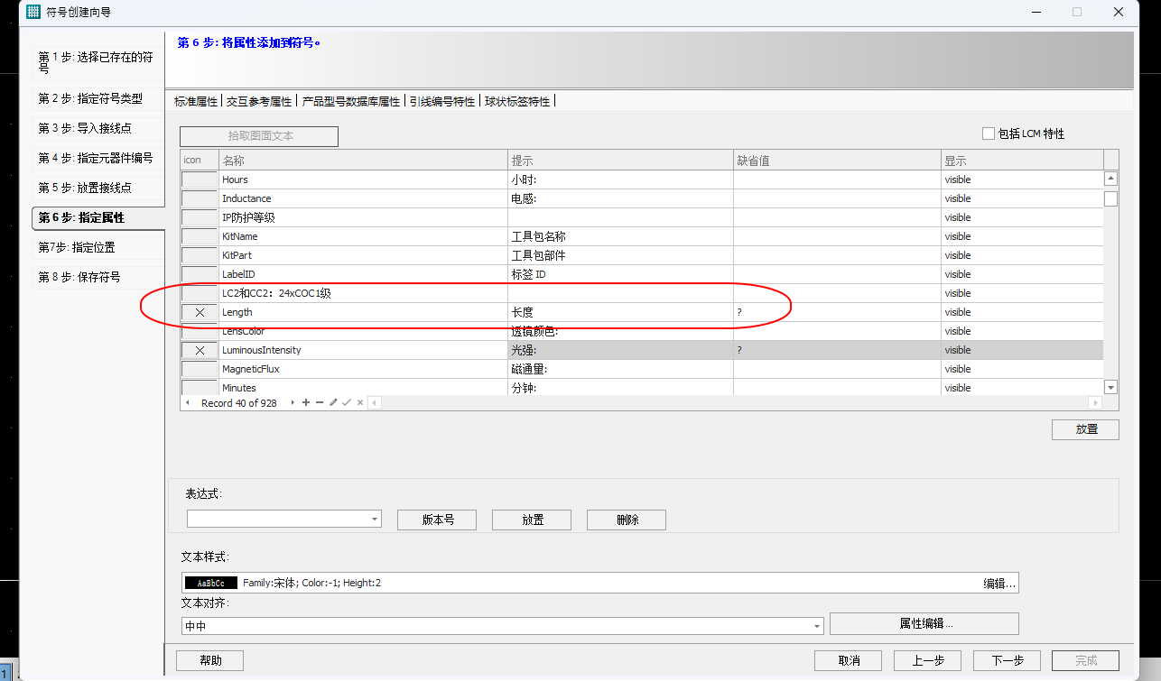
Task: Go to the next record arrow
Action: 293,403
